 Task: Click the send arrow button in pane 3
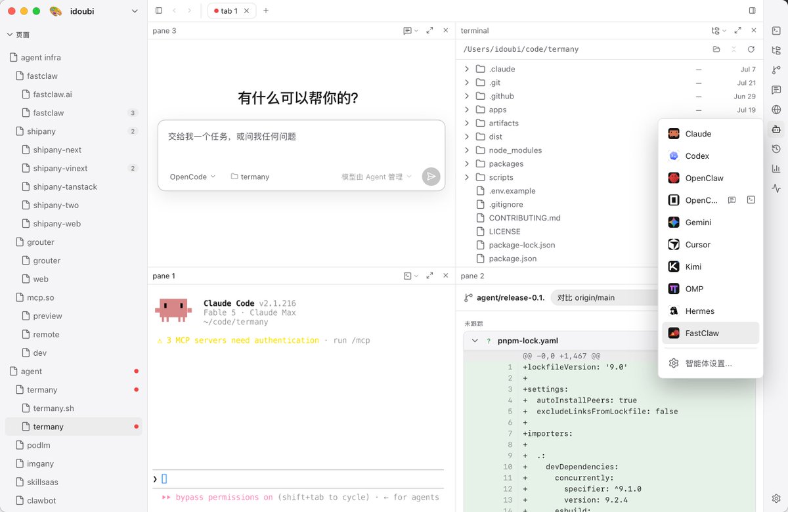431,177
